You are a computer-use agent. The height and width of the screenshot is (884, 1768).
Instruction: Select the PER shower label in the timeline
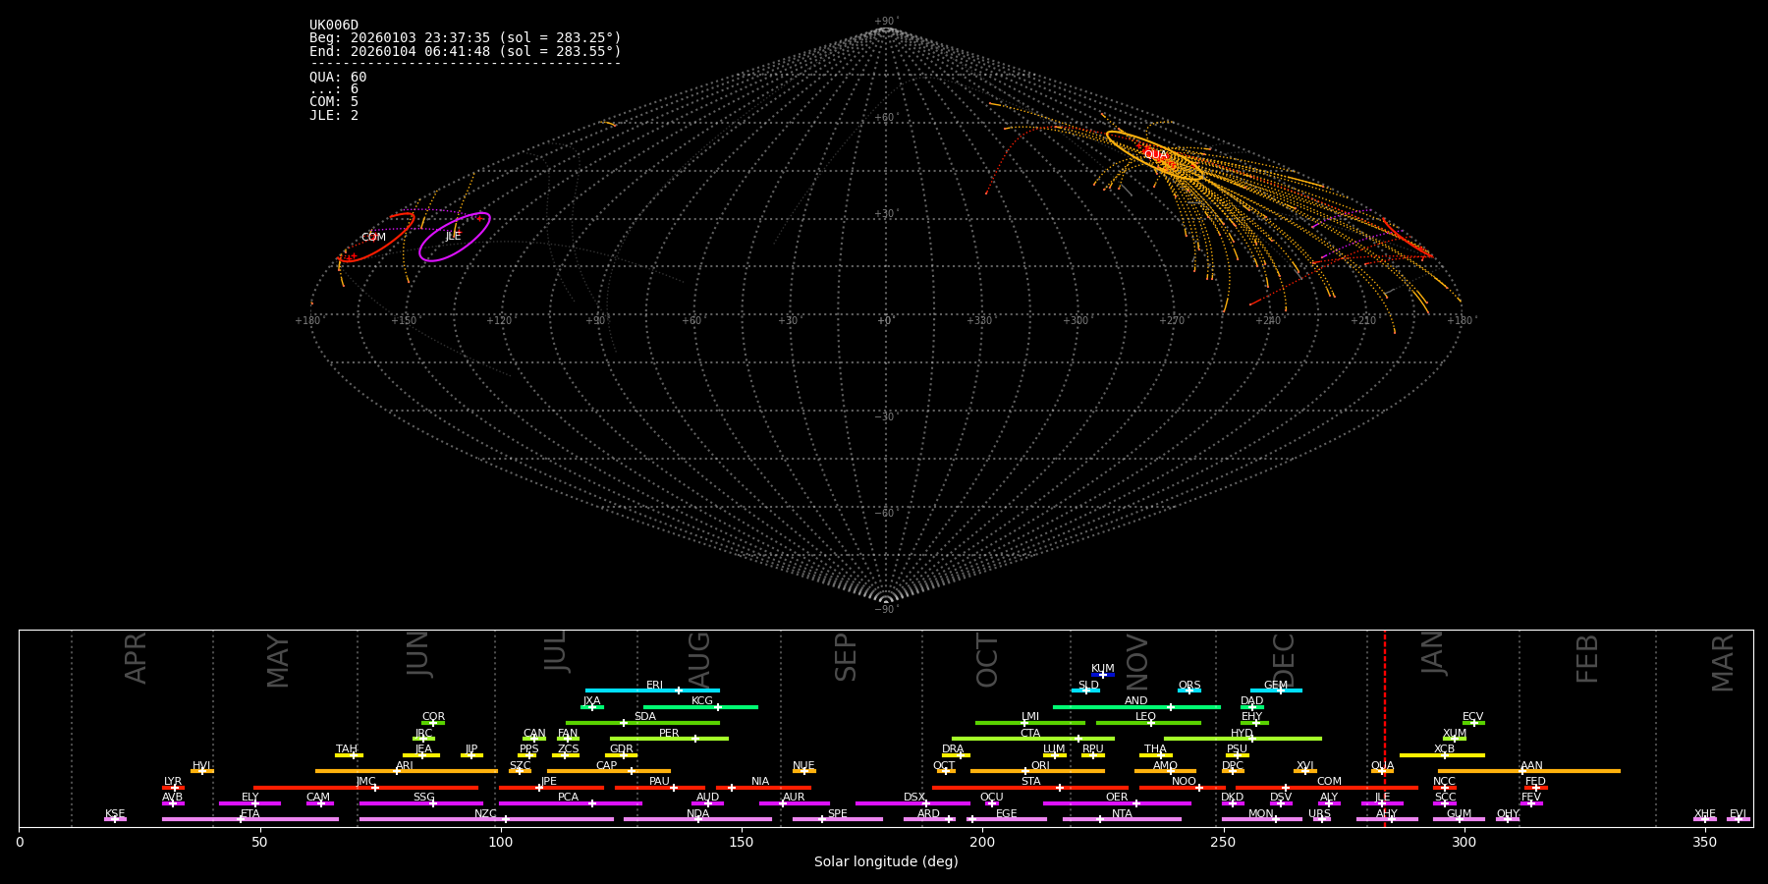[669, 734]
